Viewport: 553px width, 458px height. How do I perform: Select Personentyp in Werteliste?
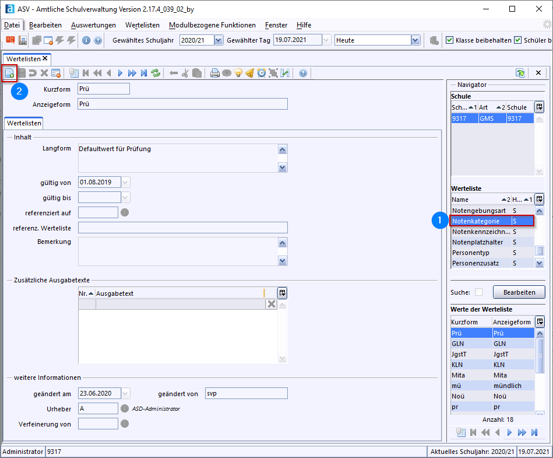492,253
